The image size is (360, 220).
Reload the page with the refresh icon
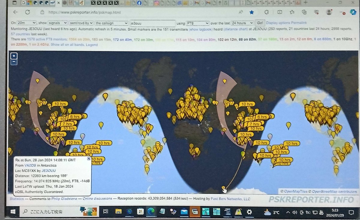28,12
